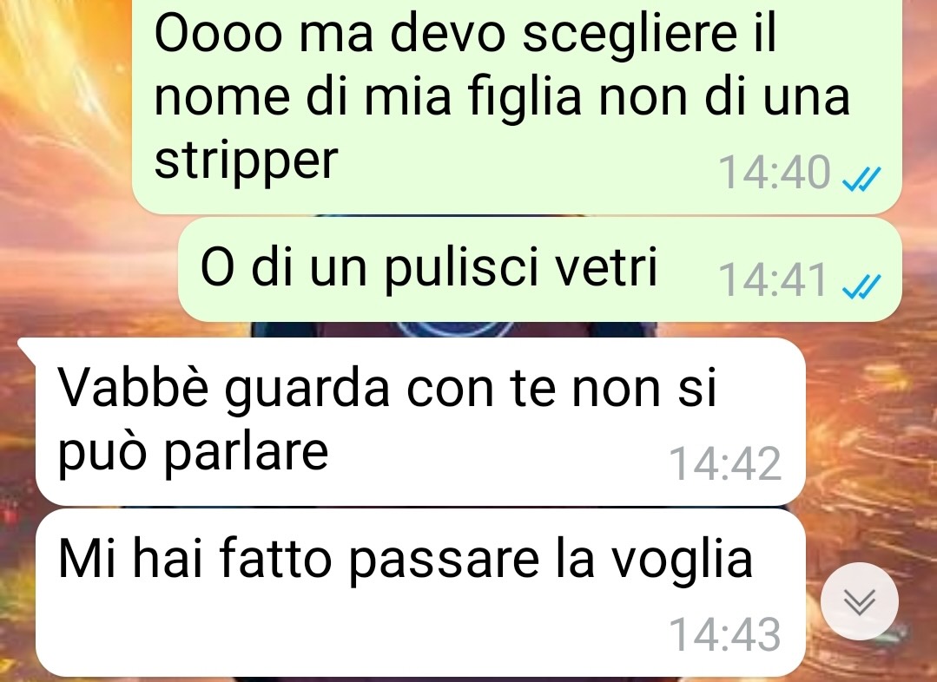Tap the 14:40 timestamp
Viewport: 937px width, 682px height.
[774, 172]
